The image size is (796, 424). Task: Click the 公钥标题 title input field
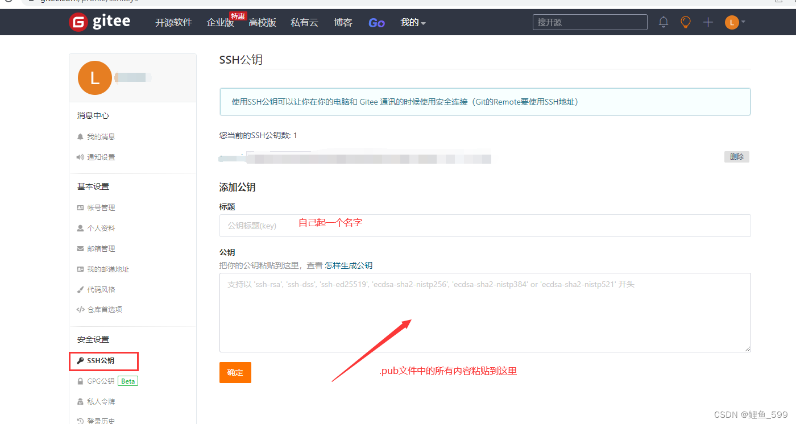tap(485, 226)
